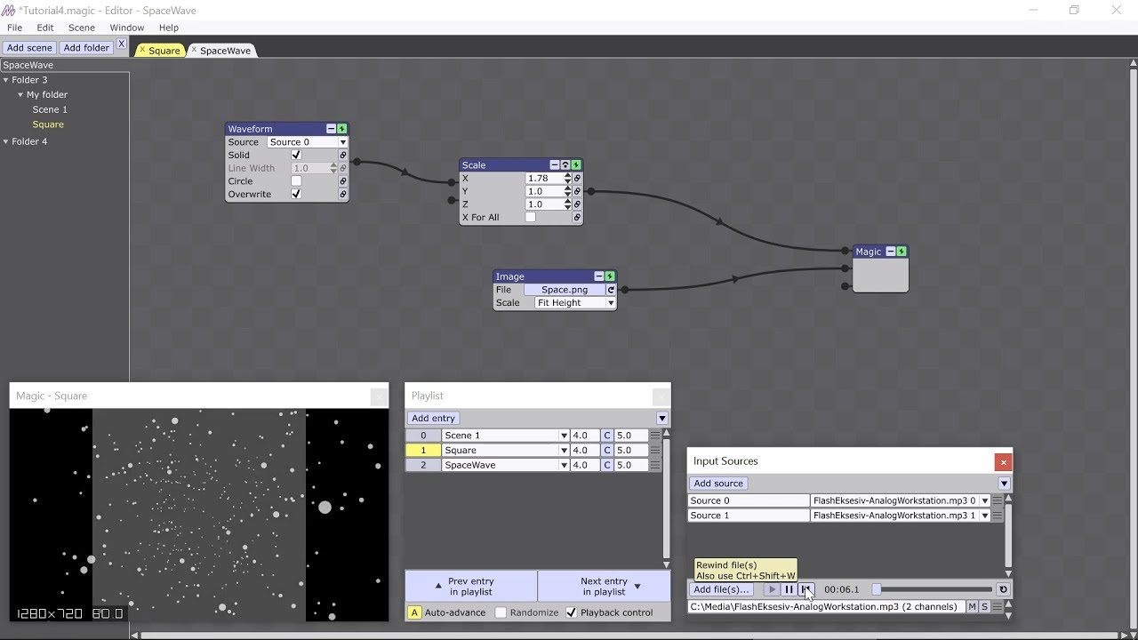Open the Playlist panel options dropdown
Screen dimensions: 1138x640
point(661,418)
